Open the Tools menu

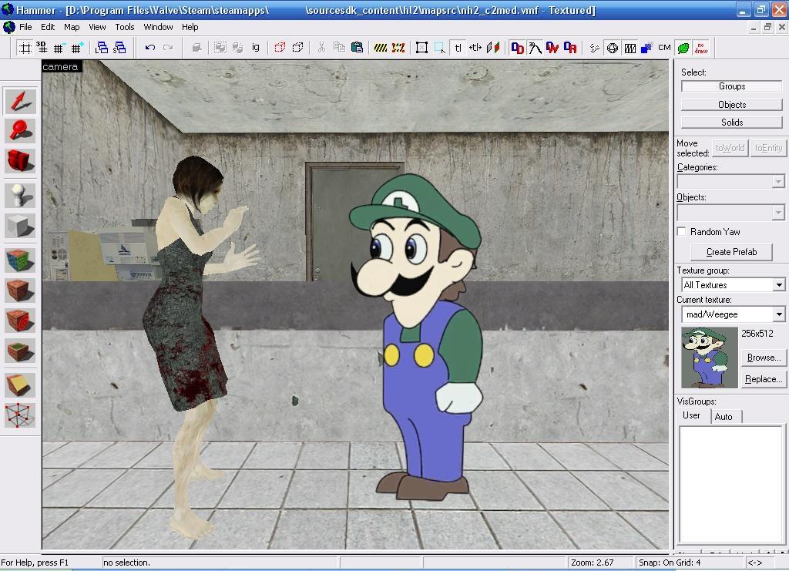pos(124,27)
